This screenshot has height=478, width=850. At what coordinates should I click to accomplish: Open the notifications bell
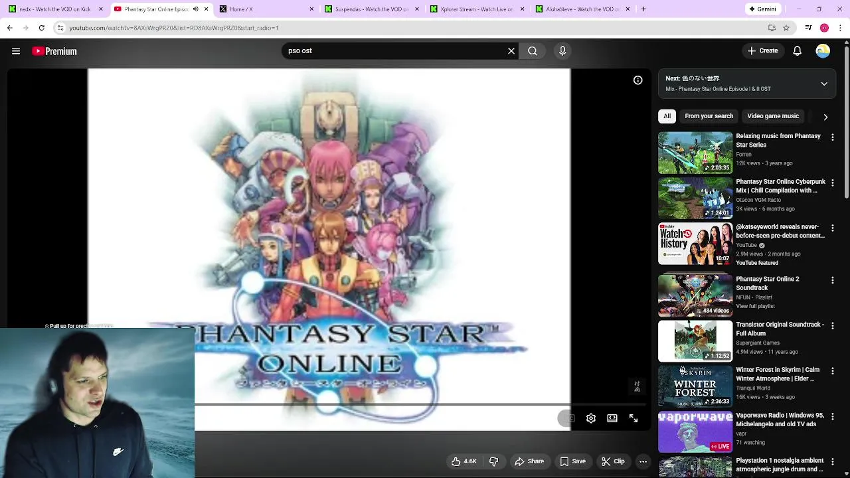(798, 51)
